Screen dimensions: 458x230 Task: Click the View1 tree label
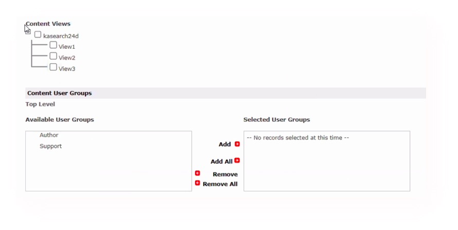67,47
